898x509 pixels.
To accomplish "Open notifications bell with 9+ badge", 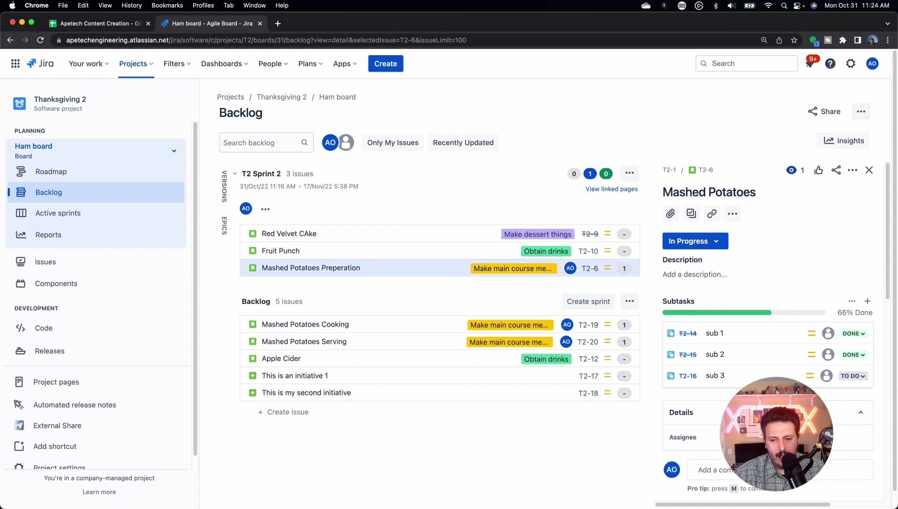I will 810,64.
